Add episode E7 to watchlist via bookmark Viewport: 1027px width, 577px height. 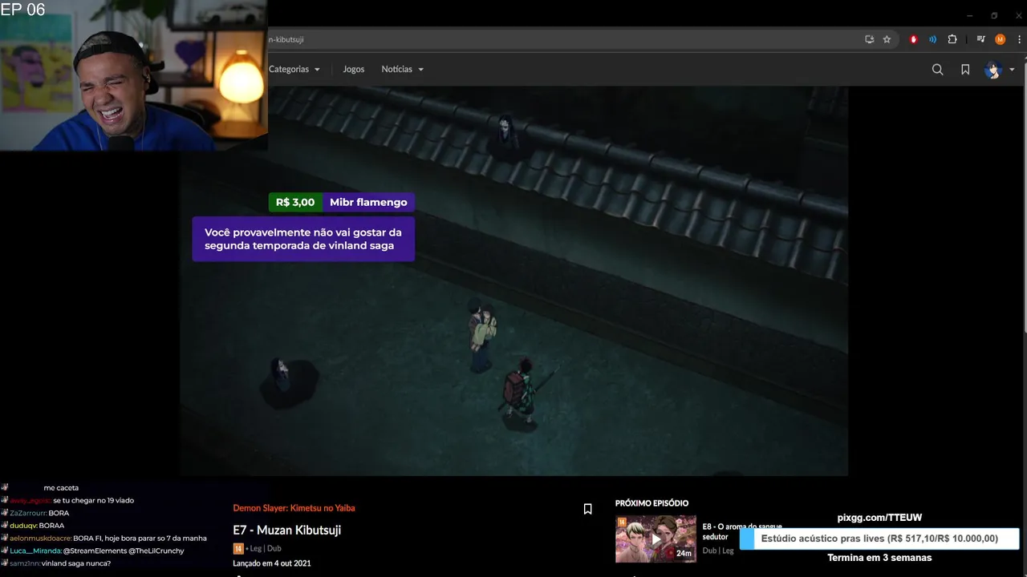pyautogui.click(x=587, y=509)
